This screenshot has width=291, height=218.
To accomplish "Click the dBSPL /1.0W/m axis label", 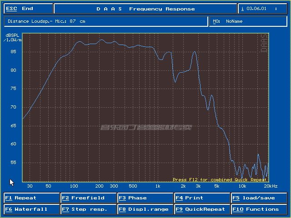I will click(12, 38).
